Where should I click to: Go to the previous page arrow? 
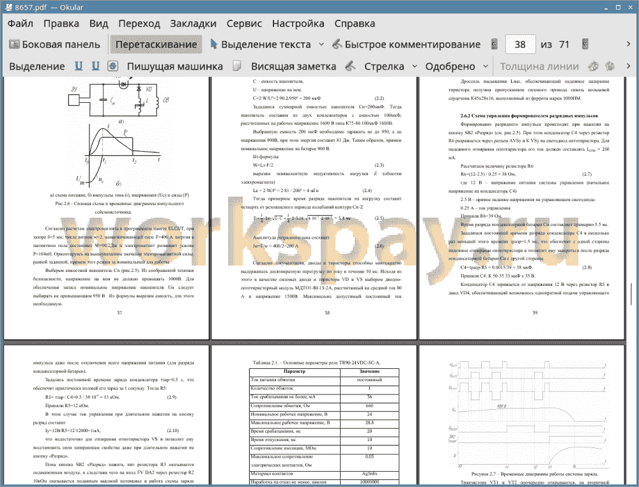[495, 44]
